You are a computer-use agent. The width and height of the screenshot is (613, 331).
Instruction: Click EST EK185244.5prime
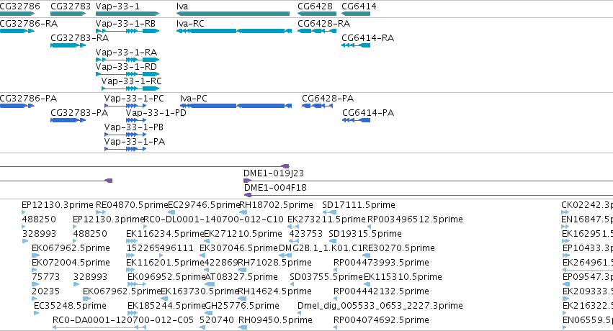(166, 306)
